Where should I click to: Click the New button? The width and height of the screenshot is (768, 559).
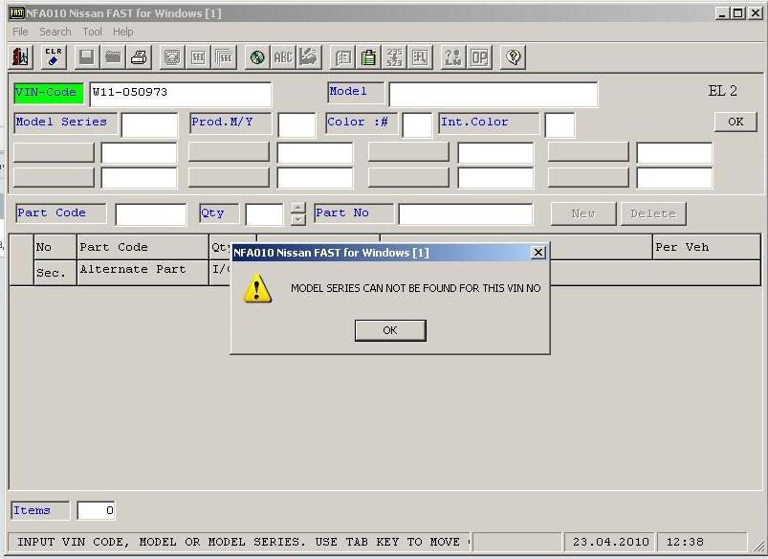(x=583, y=213)
